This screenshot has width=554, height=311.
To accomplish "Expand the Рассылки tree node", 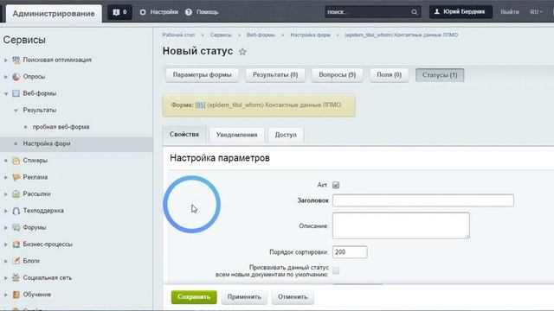I will pos(6,194).
